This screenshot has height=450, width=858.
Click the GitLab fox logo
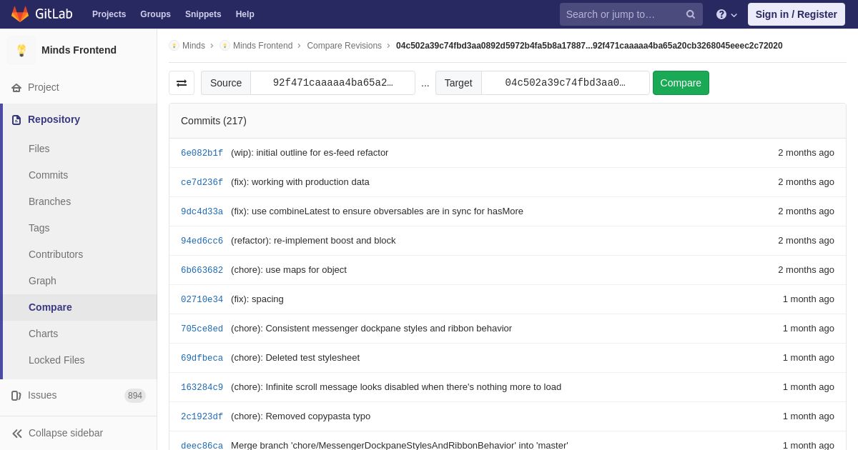point(20,14)
